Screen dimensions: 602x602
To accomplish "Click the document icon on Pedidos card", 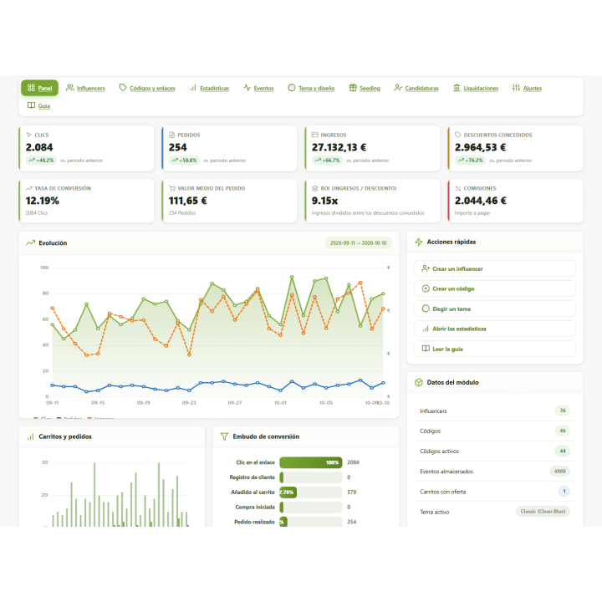I will coord(172,135).
